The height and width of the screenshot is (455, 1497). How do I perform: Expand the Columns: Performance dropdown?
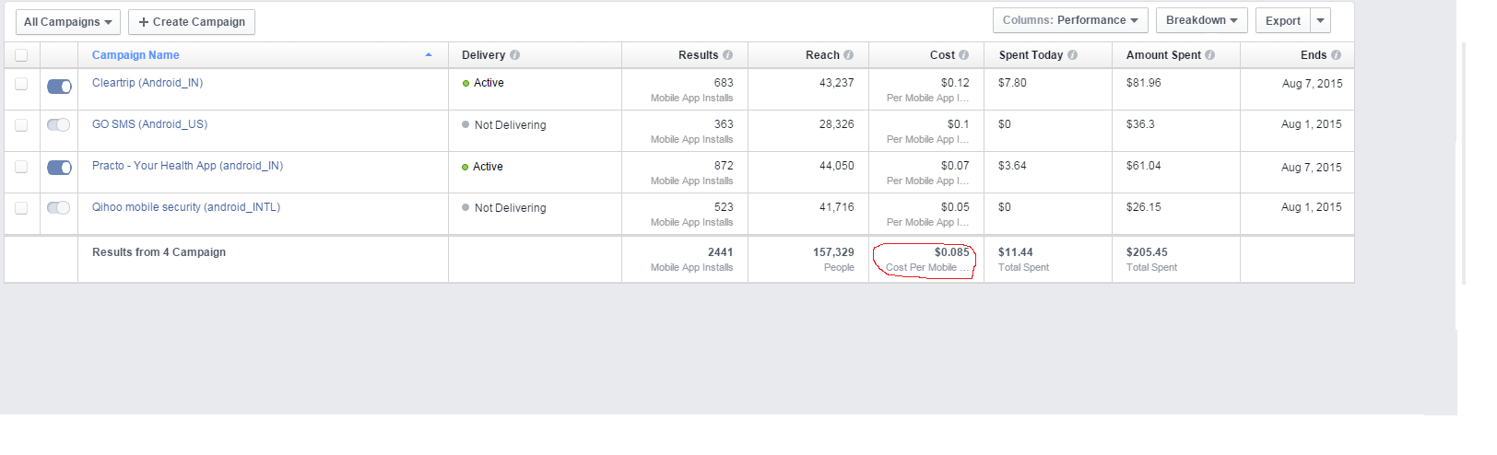1069,20
